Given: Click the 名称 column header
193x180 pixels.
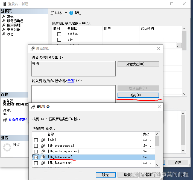Looking at the screenshot, I should (94, 134).
